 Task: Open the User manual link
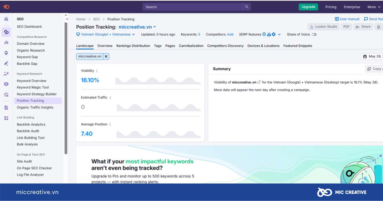(x=347, y=19)
